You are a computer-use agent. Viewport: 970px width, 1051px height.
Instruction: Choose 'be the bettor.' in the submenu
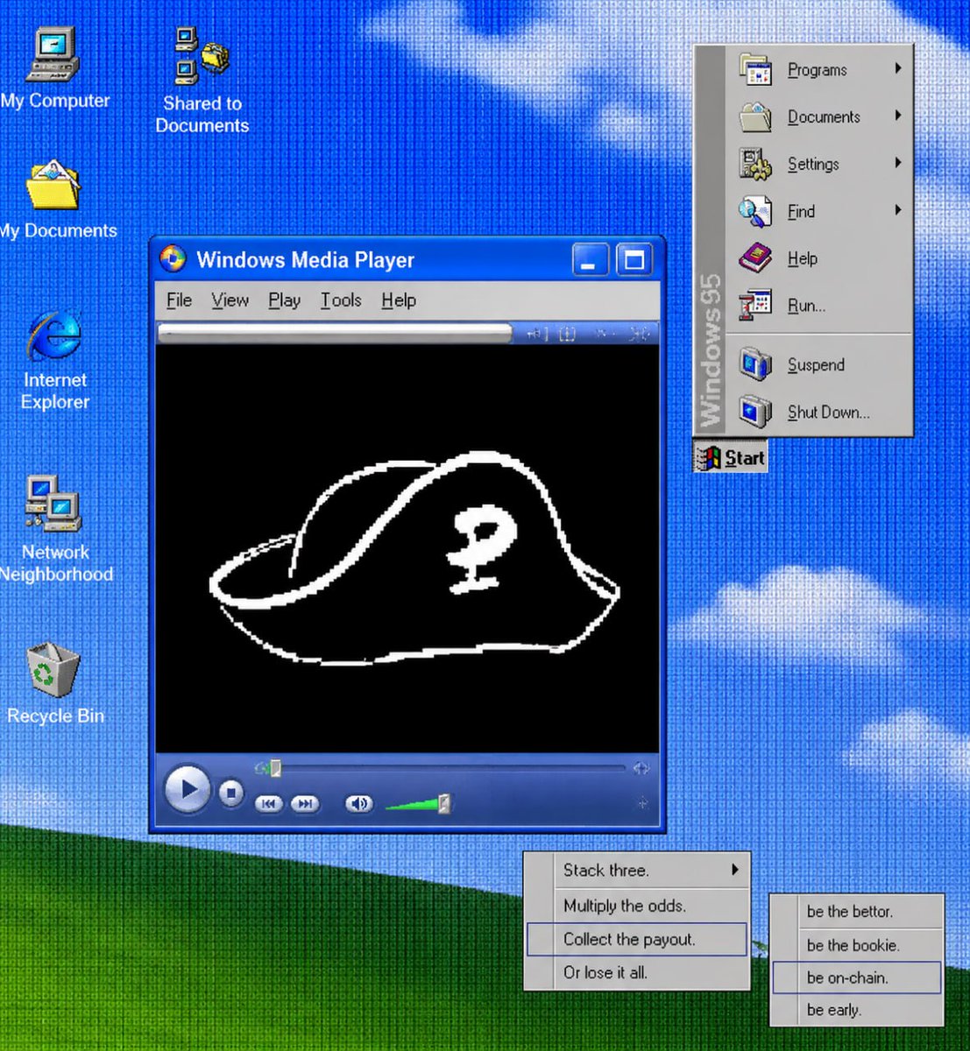[856, 912]
